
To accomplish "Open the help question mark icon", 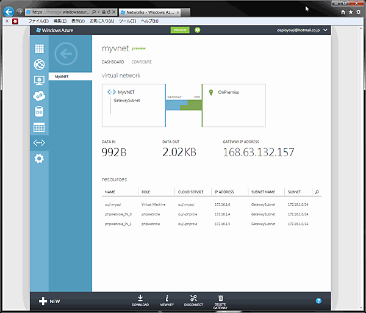I will [318, 301].
